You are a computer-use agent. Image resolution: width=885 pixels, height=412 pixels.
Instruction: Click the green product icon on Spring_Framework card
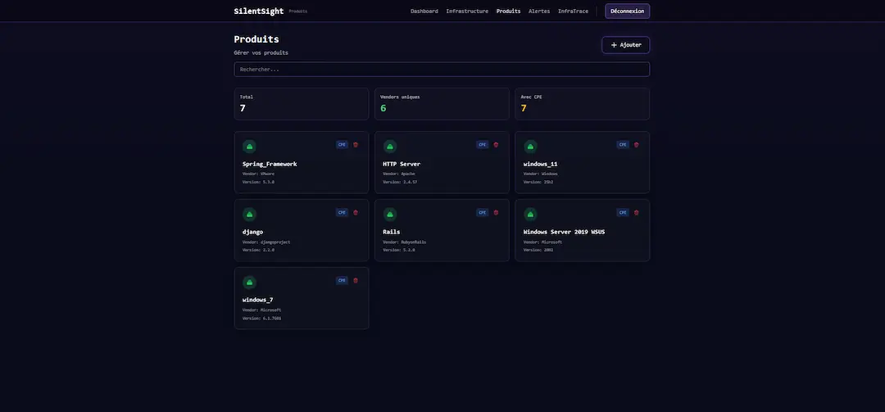pyautogui.click(x=249, y=147)
